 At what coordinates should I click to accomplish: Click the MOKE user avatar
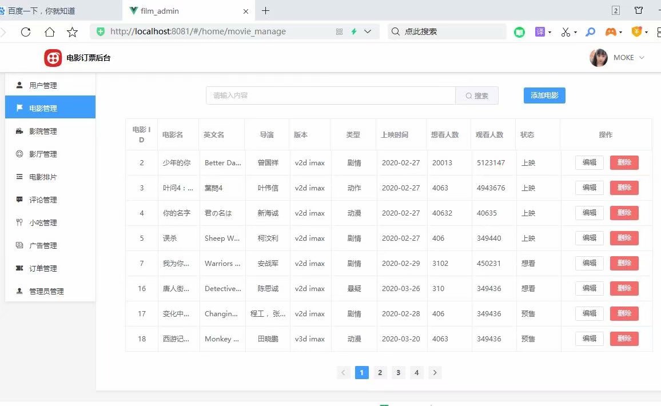[599, 58]
